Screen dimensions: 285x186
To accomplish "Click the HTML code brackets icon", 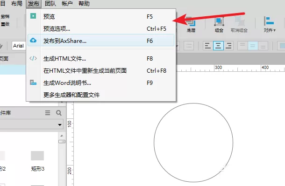I will click(x=33, y=58).
